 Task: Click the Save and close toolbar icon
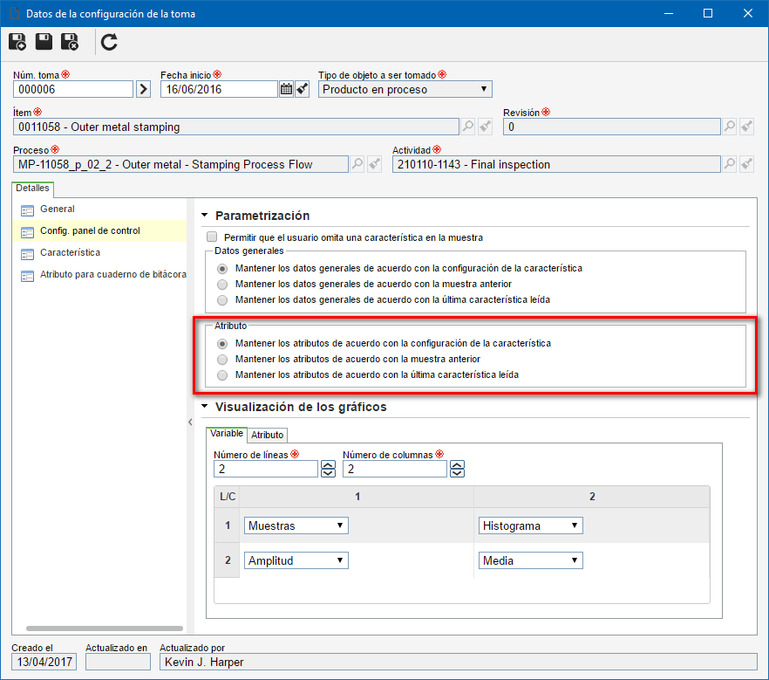click(70, 42)
